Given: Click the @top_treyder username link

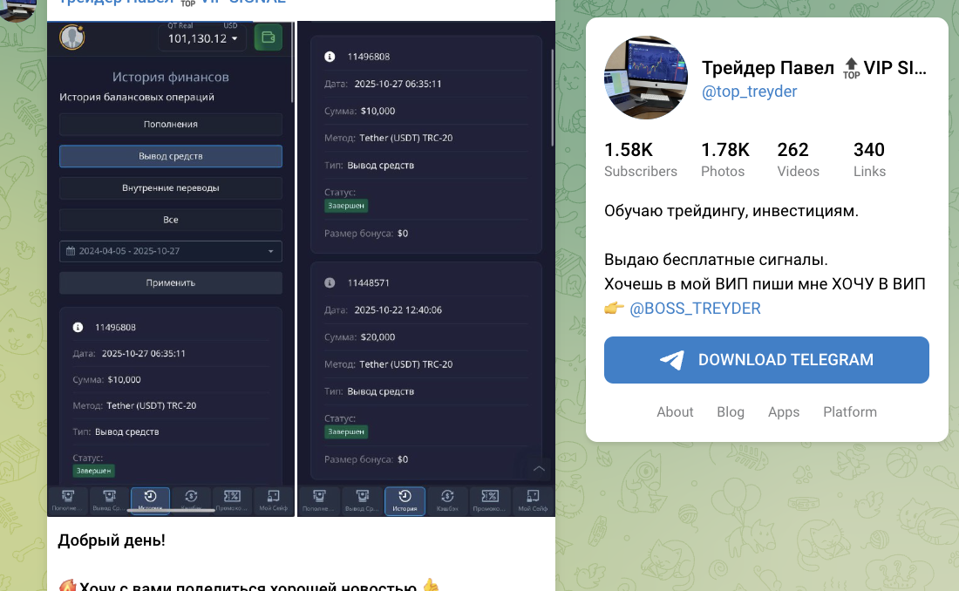Looking at the screenshot, I should (749, 91).
